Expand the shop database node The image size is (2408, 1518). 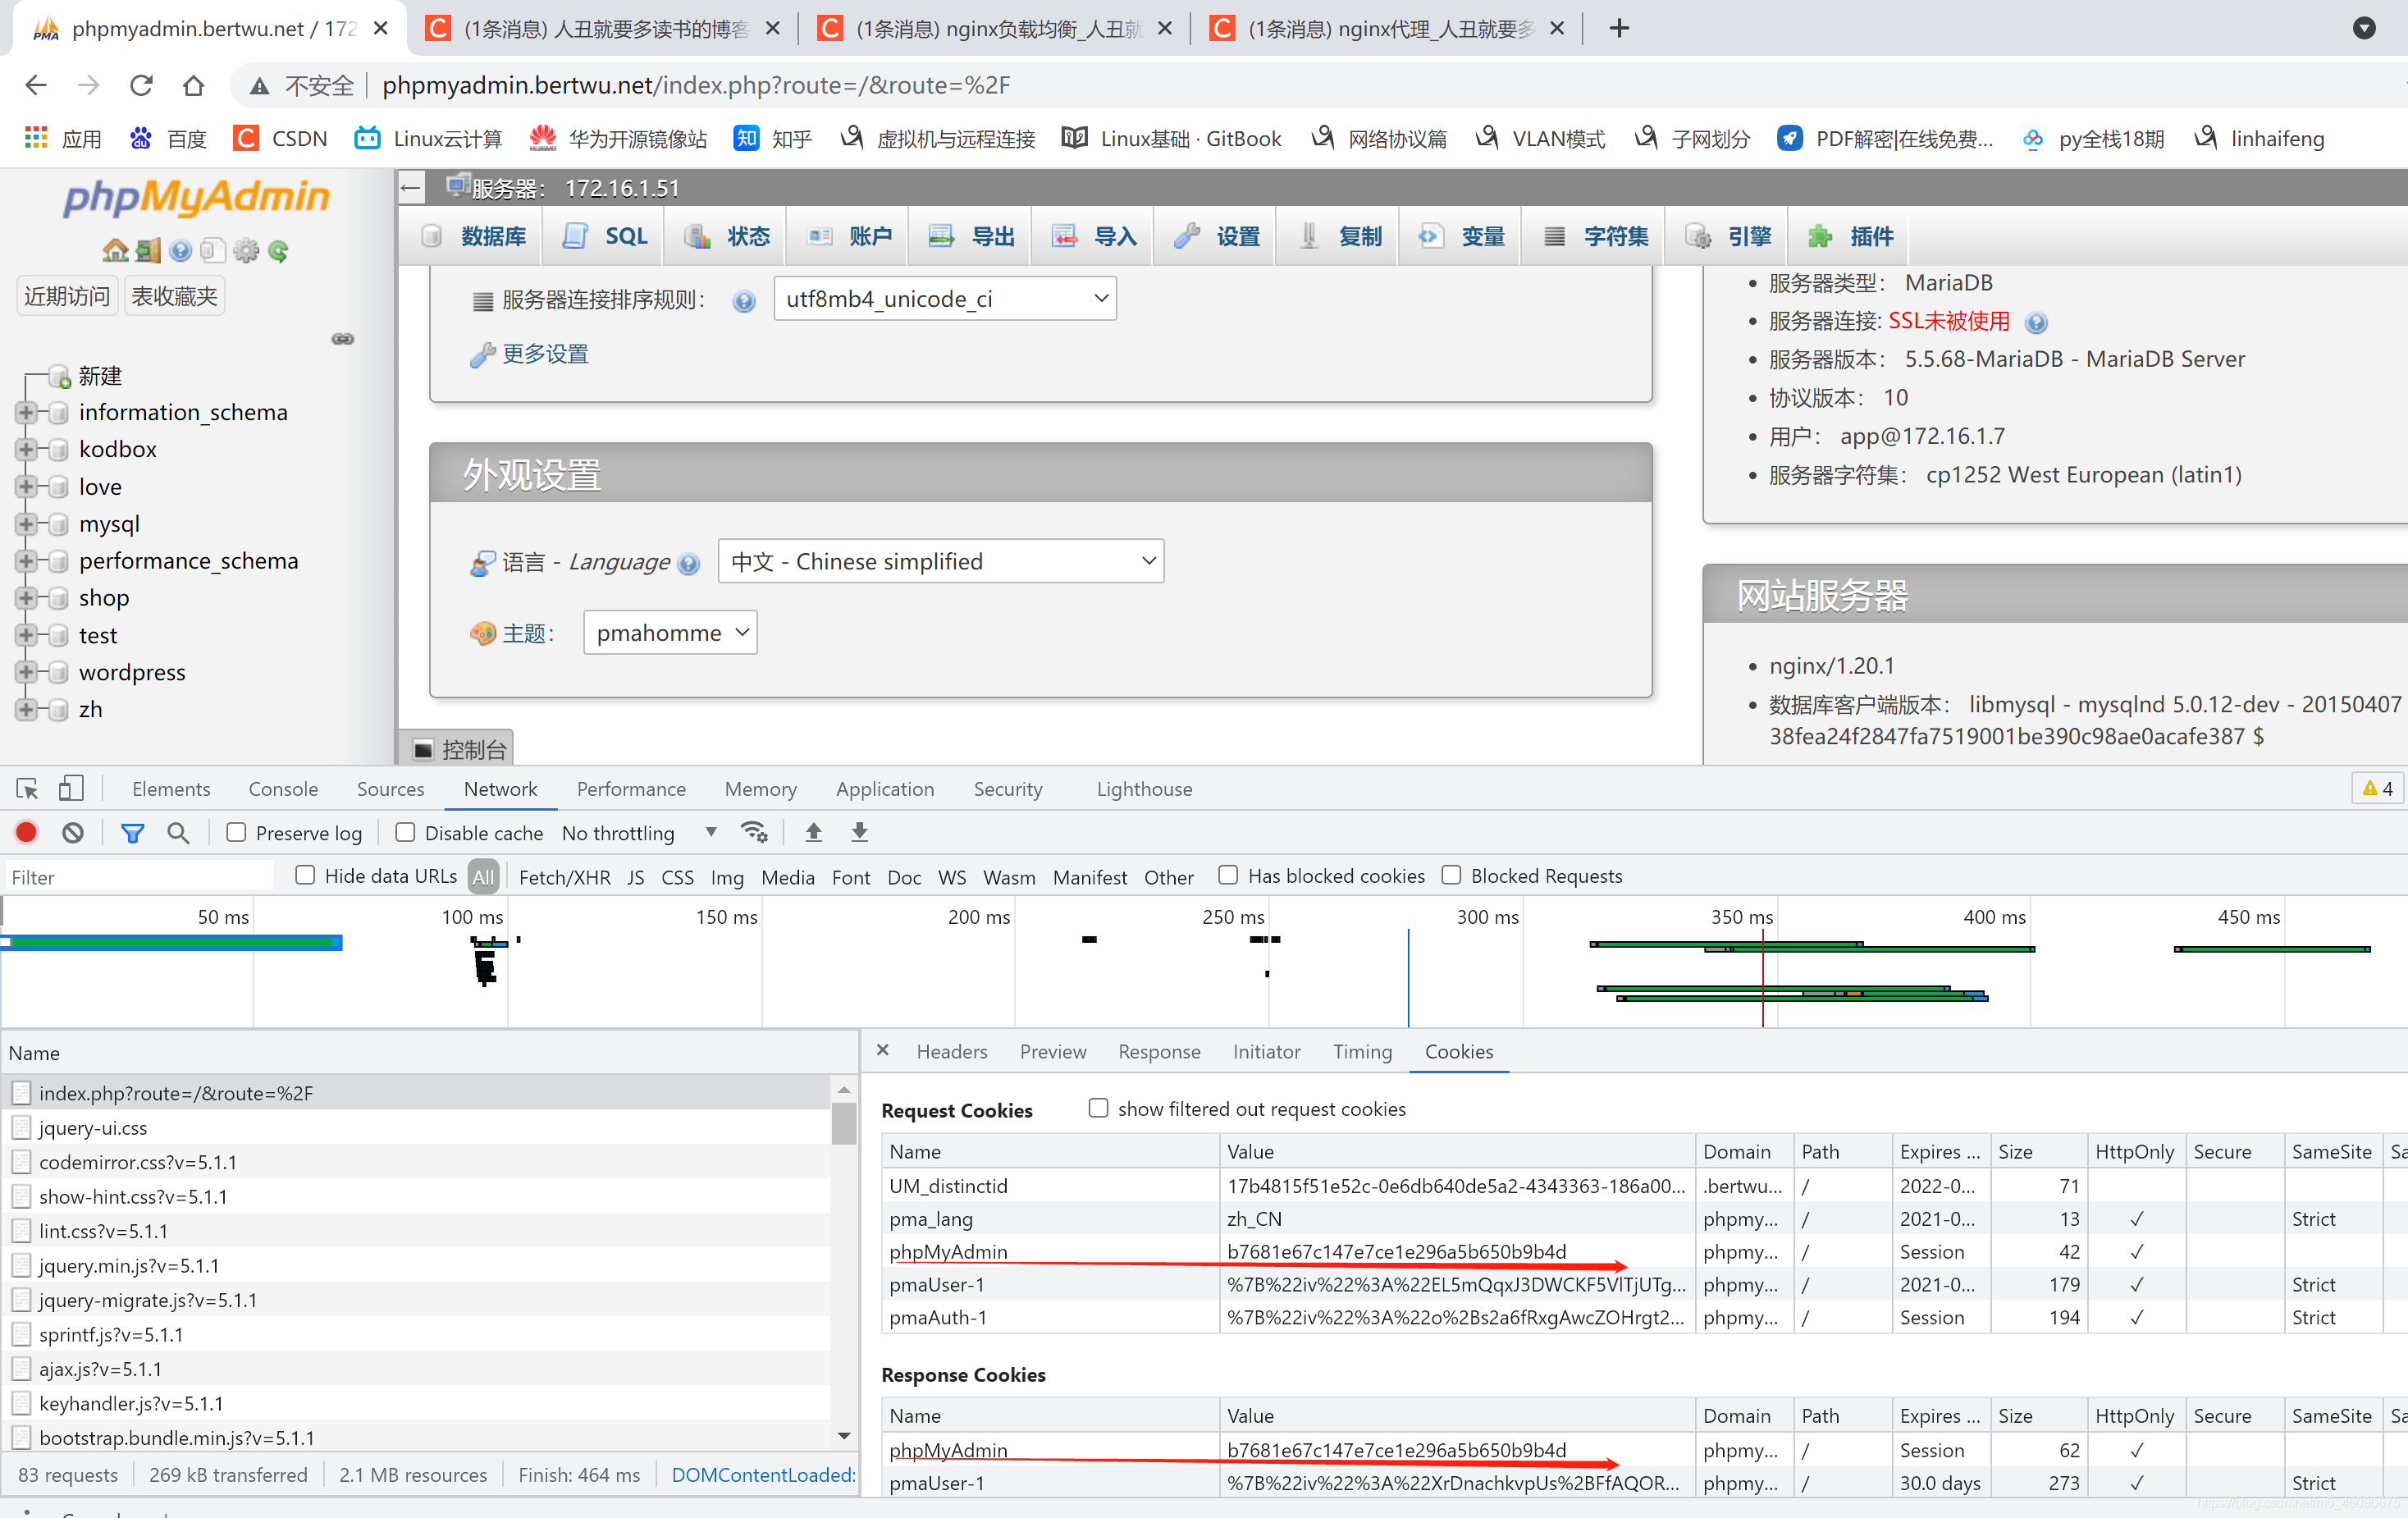[27, 598]
